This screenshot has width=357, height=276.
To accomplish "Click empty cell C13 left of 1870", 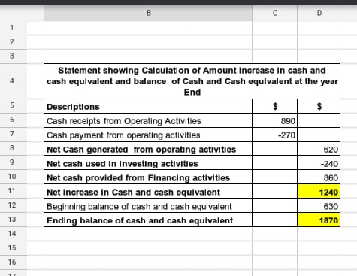I will (x=275, y=220).
